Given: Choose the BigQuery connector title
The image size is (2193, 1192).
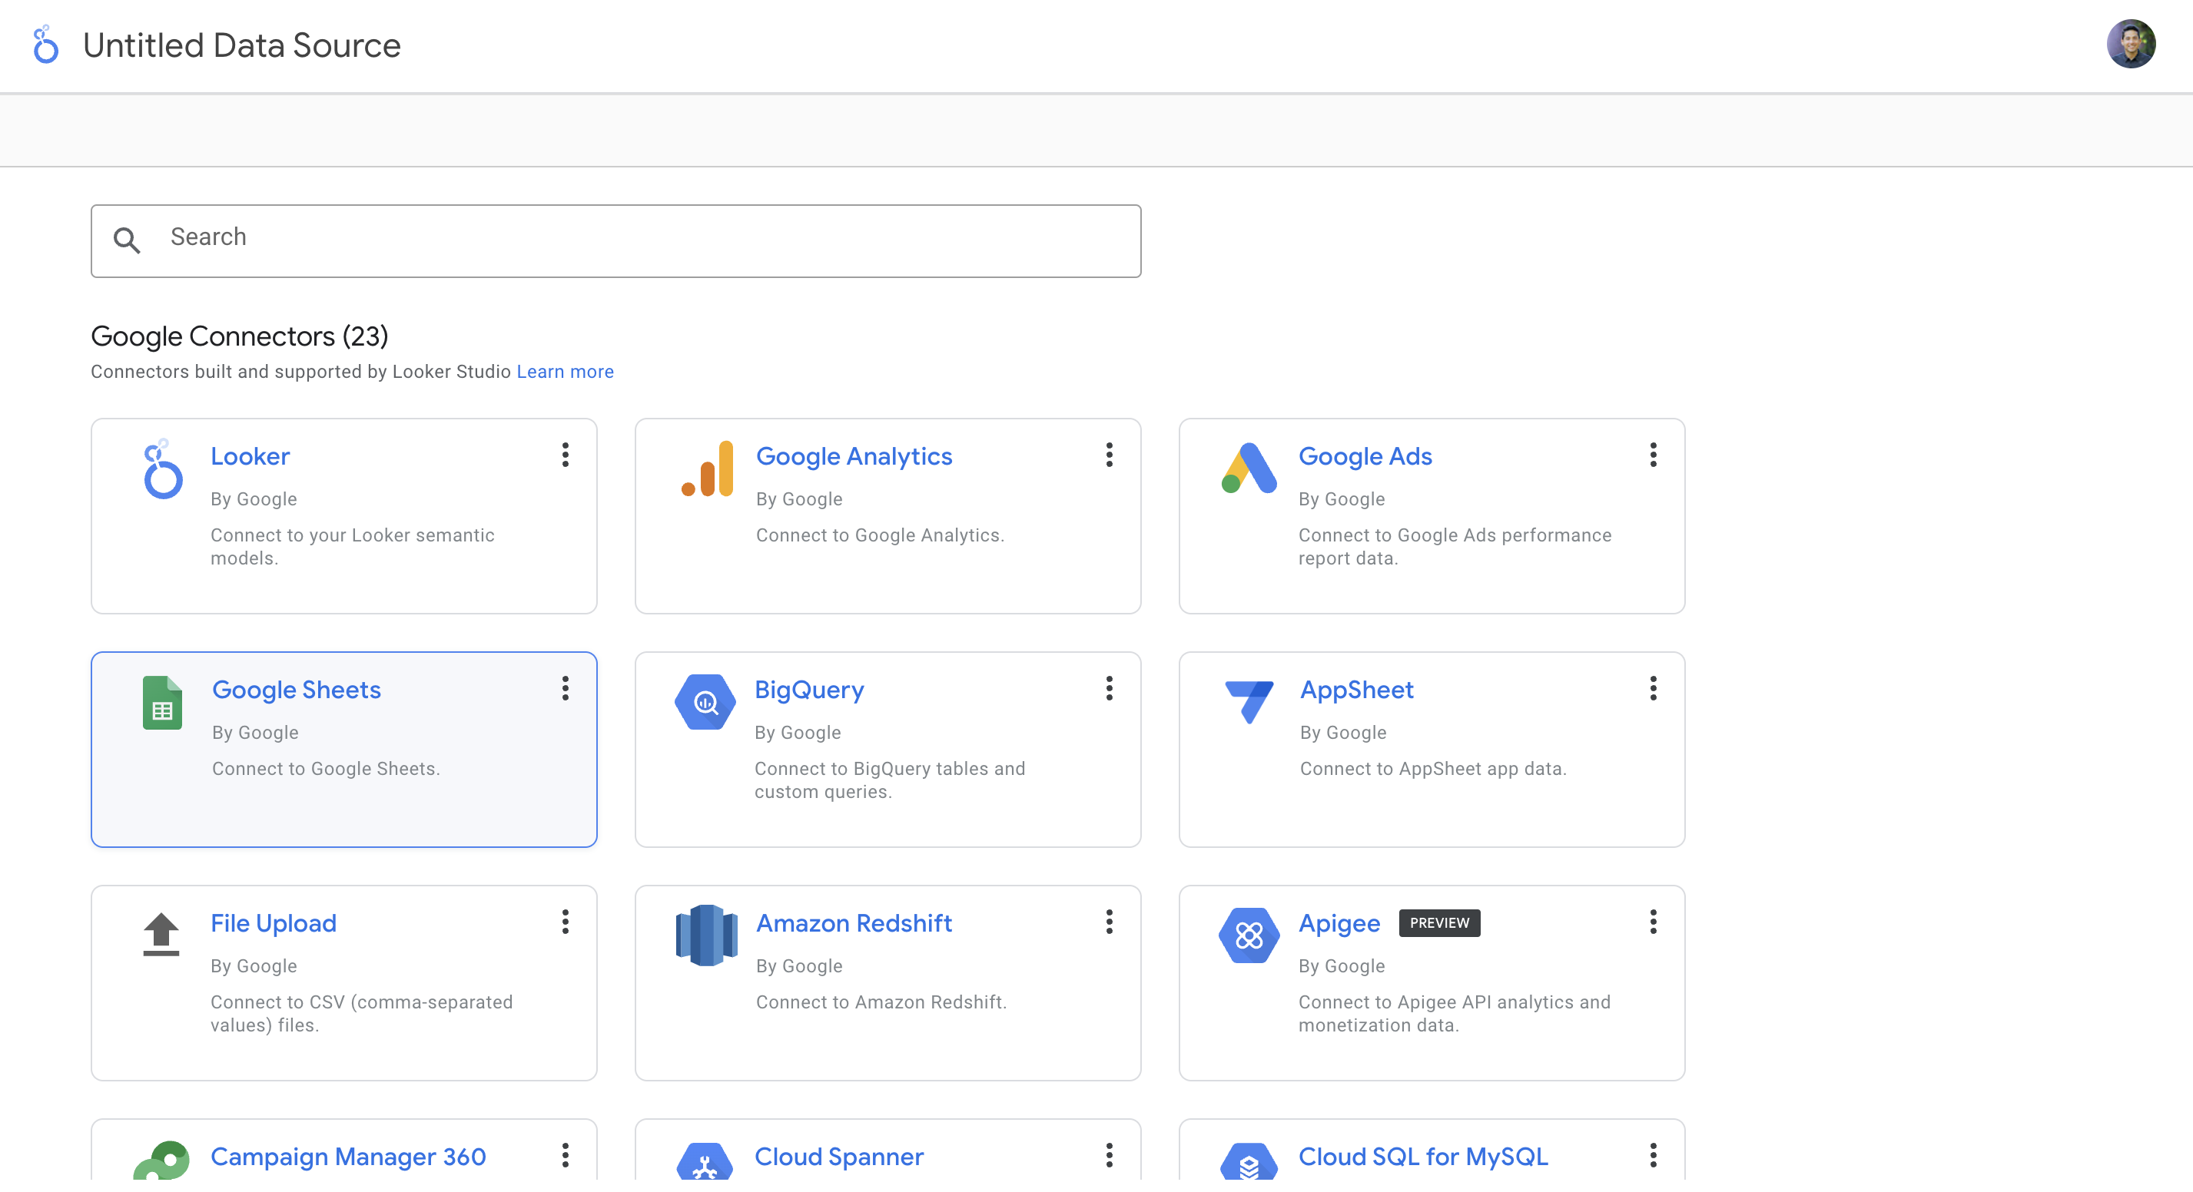Looking at the screenshot, I should click(809, 690).
